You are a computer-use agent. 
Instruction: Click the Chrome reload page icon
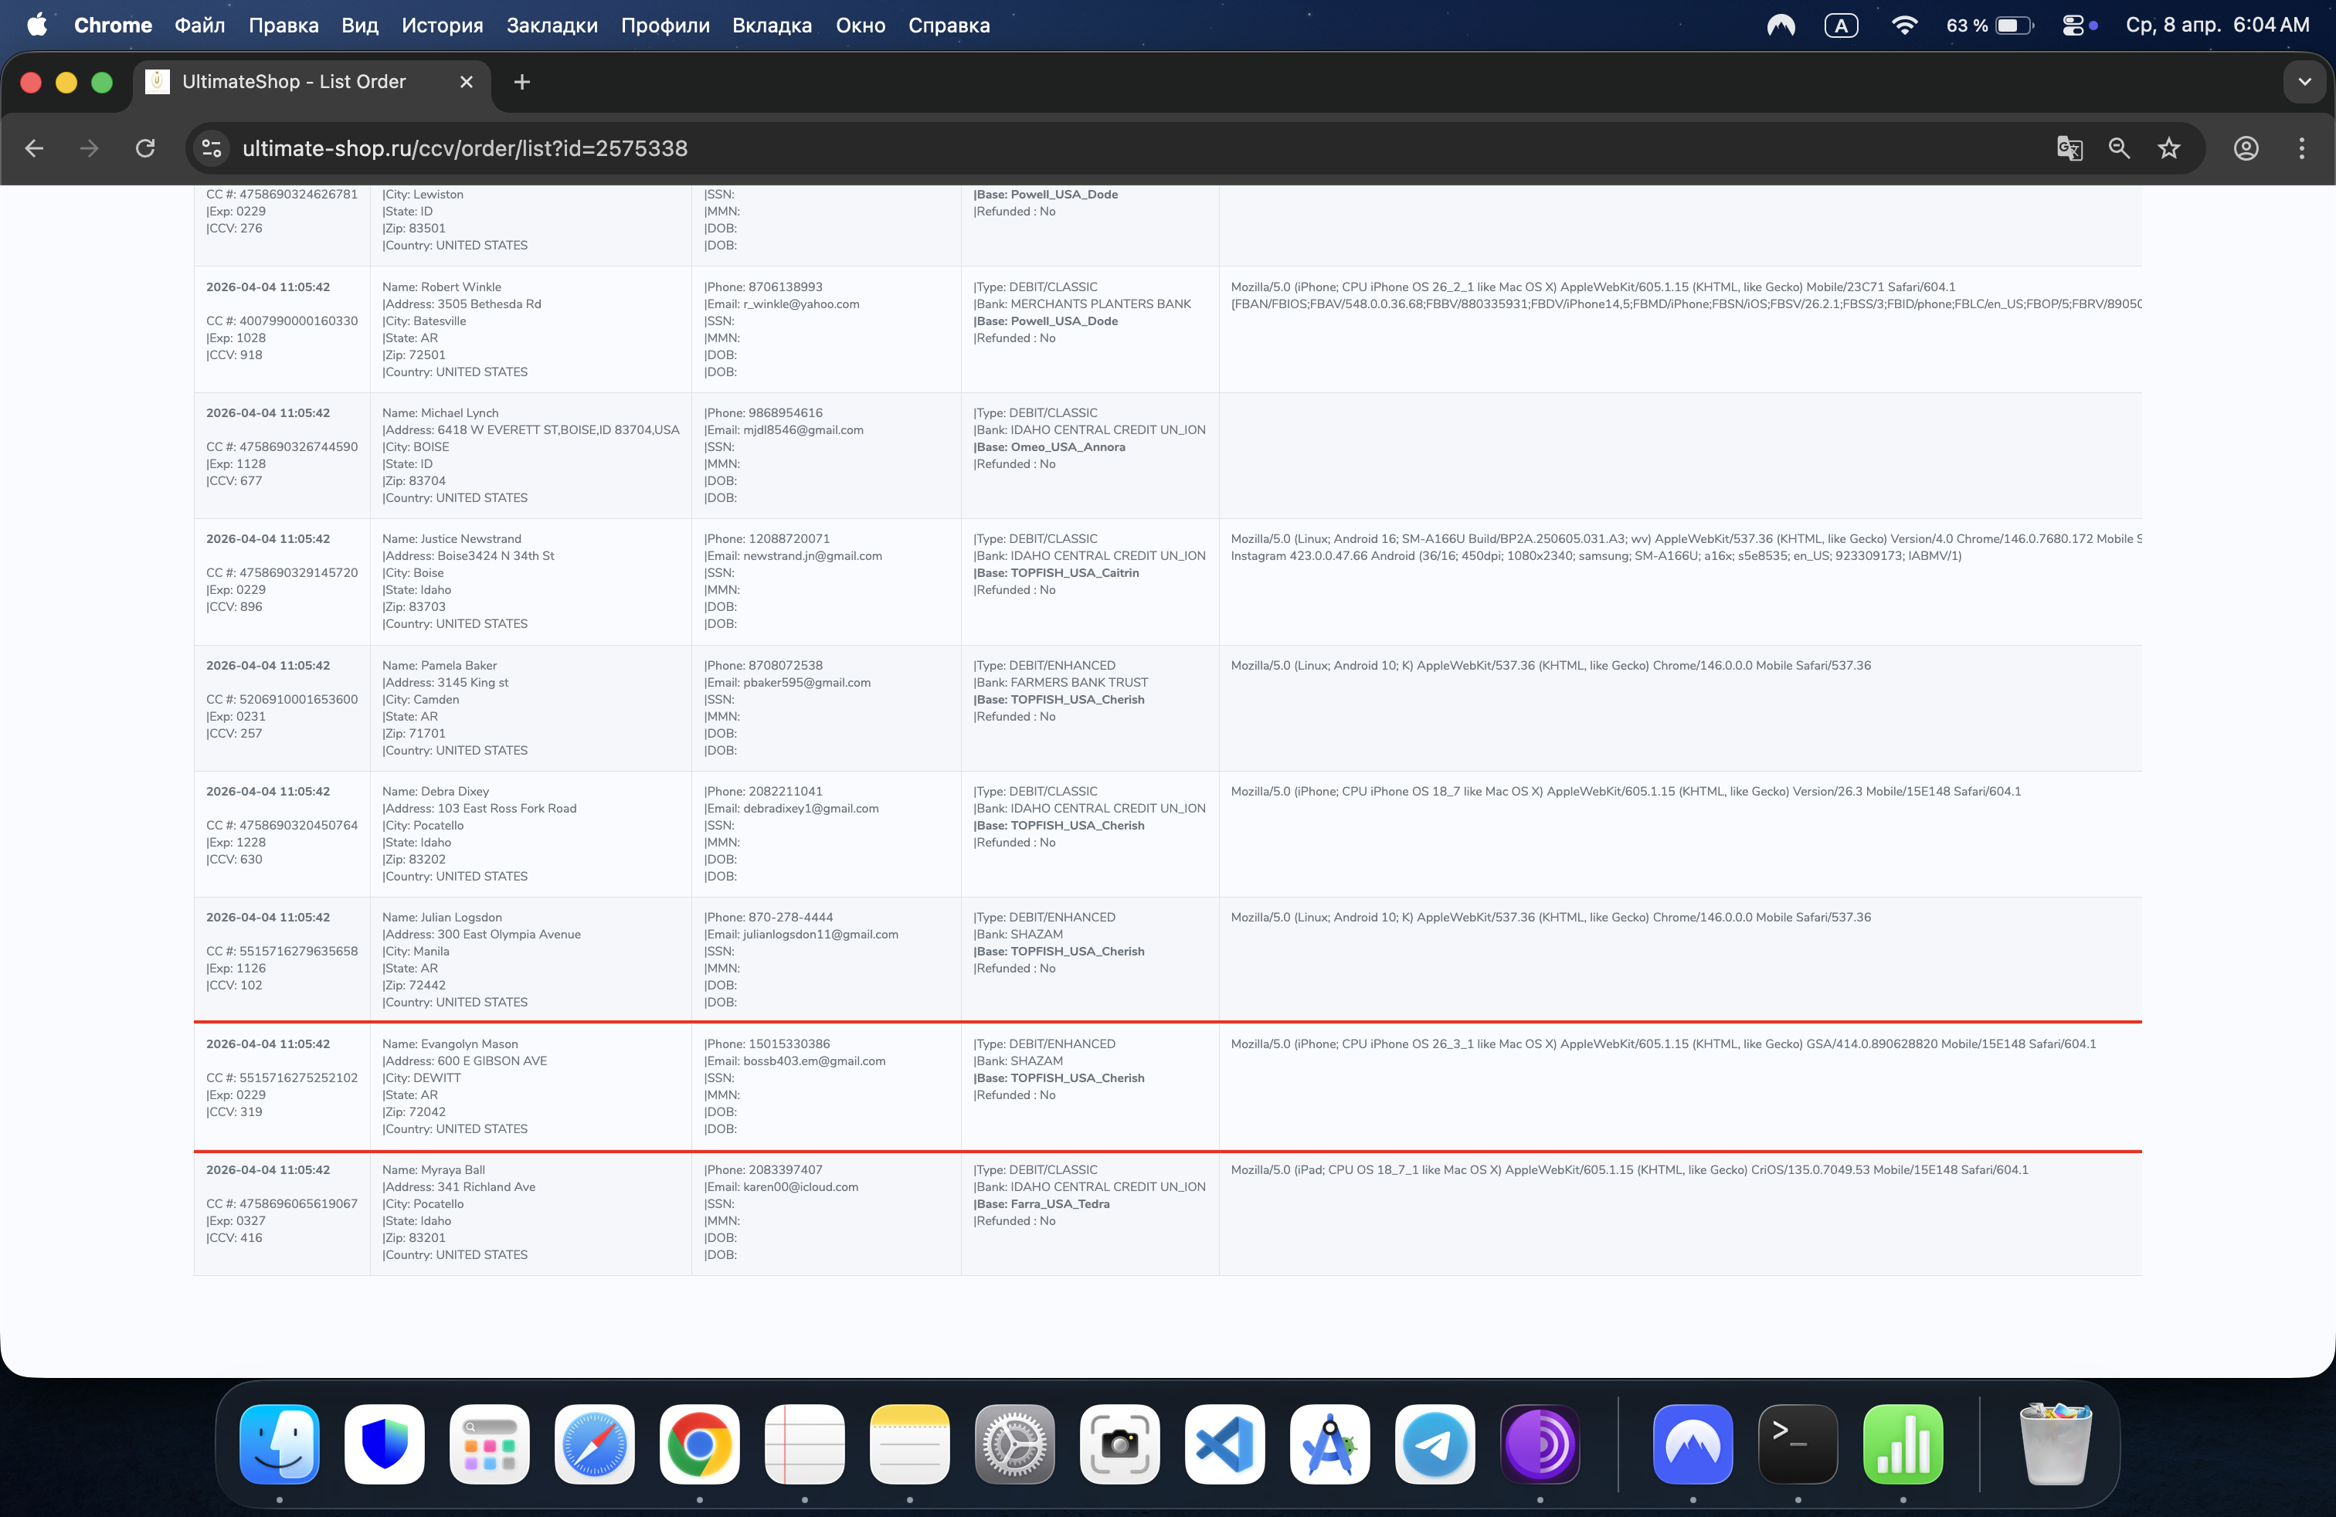[145, 148]
